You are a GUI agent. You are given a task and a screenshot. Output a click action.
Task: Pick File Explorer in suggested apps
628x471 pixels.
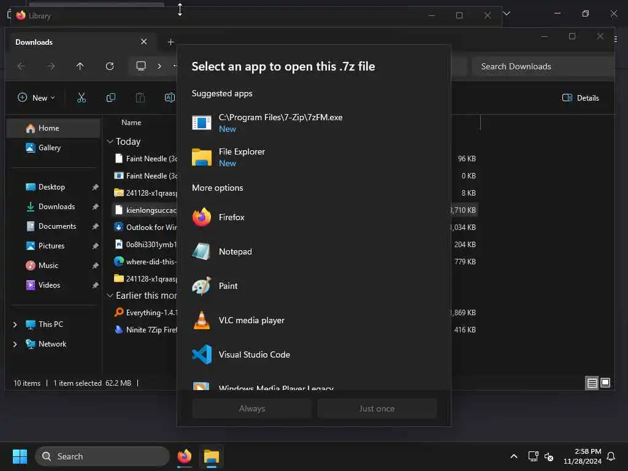point(313,157)
